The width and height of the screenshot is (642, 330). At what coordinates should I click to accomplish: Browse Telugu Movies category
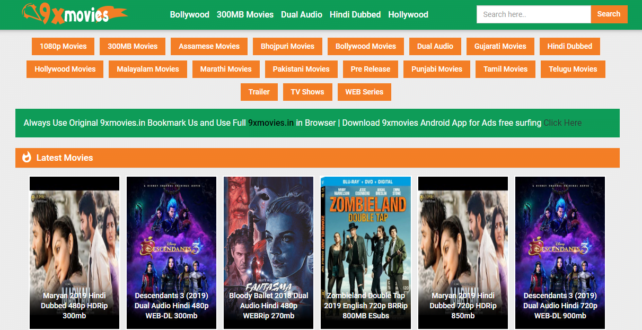coord(573,69)
